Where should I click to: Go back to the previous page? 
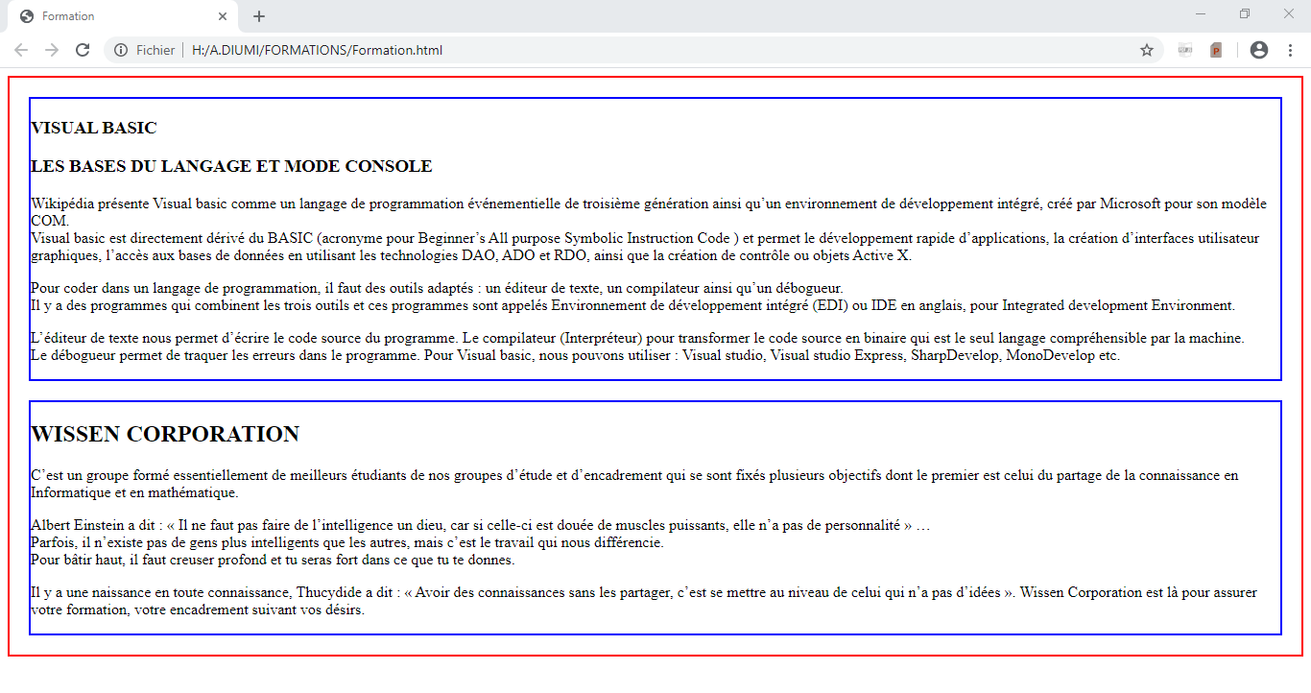click(x=21, y=50)
